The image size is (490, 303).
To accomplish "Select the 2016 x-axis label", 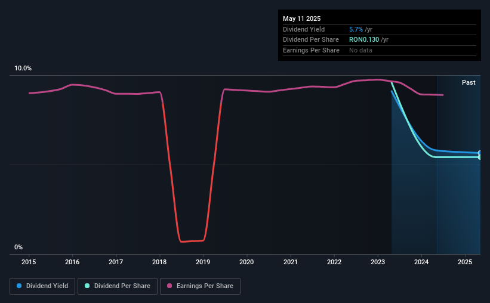I will pos(72,262).
